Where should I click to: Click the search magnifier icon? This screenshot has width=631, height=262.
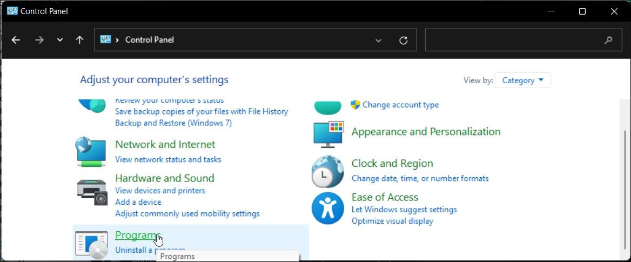tap(608, 40)
